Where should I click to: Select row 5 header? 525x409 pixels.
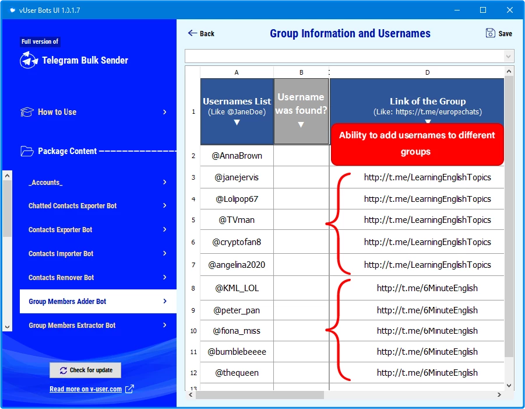[x=193, y=220]
